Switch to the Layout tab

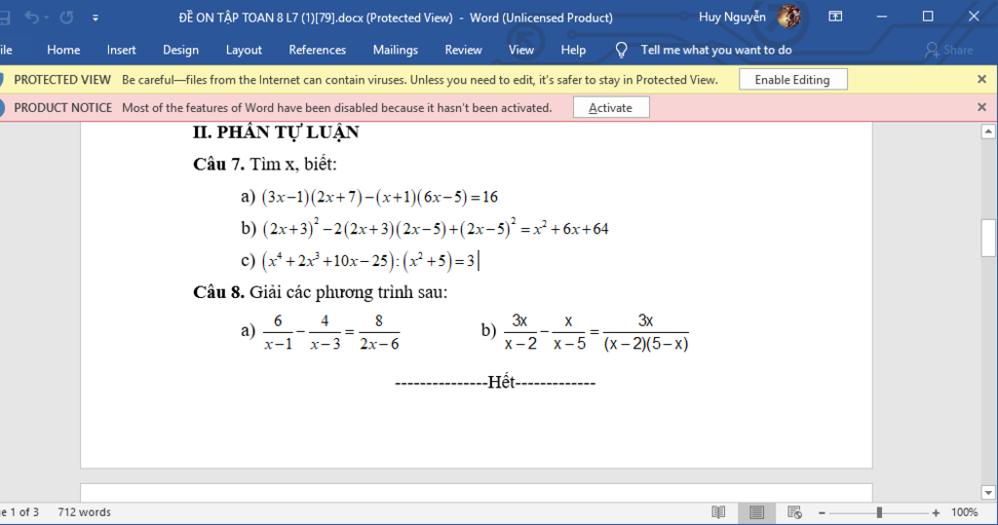coord(244,50)
